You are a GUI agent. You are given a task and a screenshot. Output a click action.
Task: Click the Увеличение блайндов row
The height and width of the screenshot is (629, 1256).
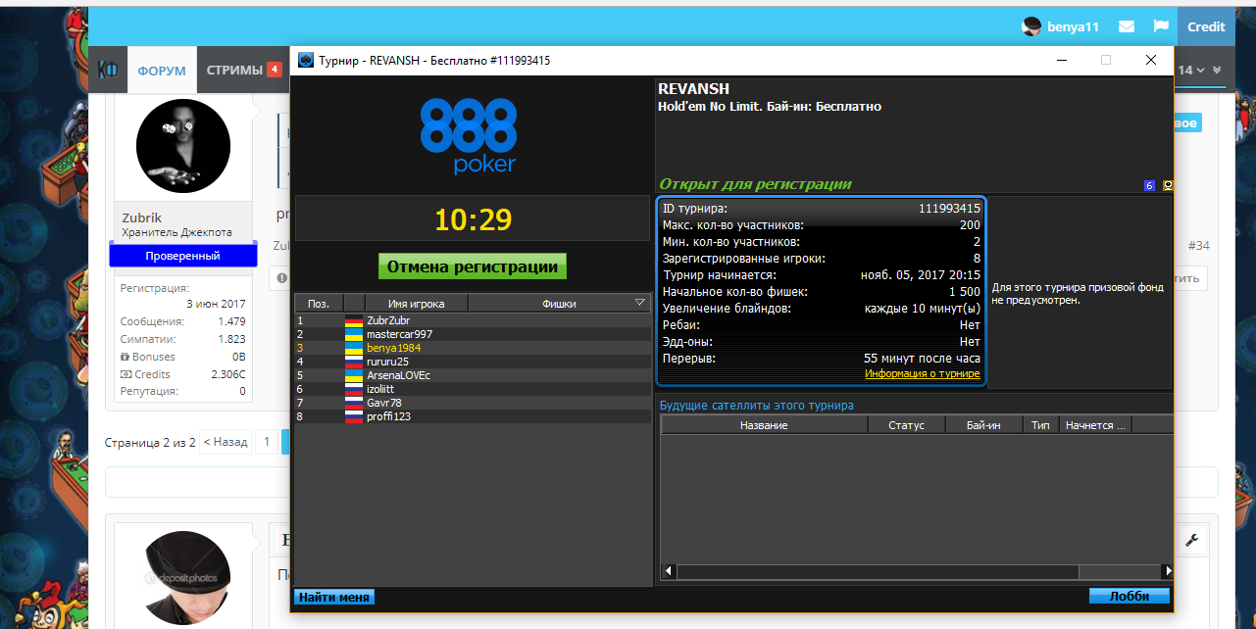822,309
